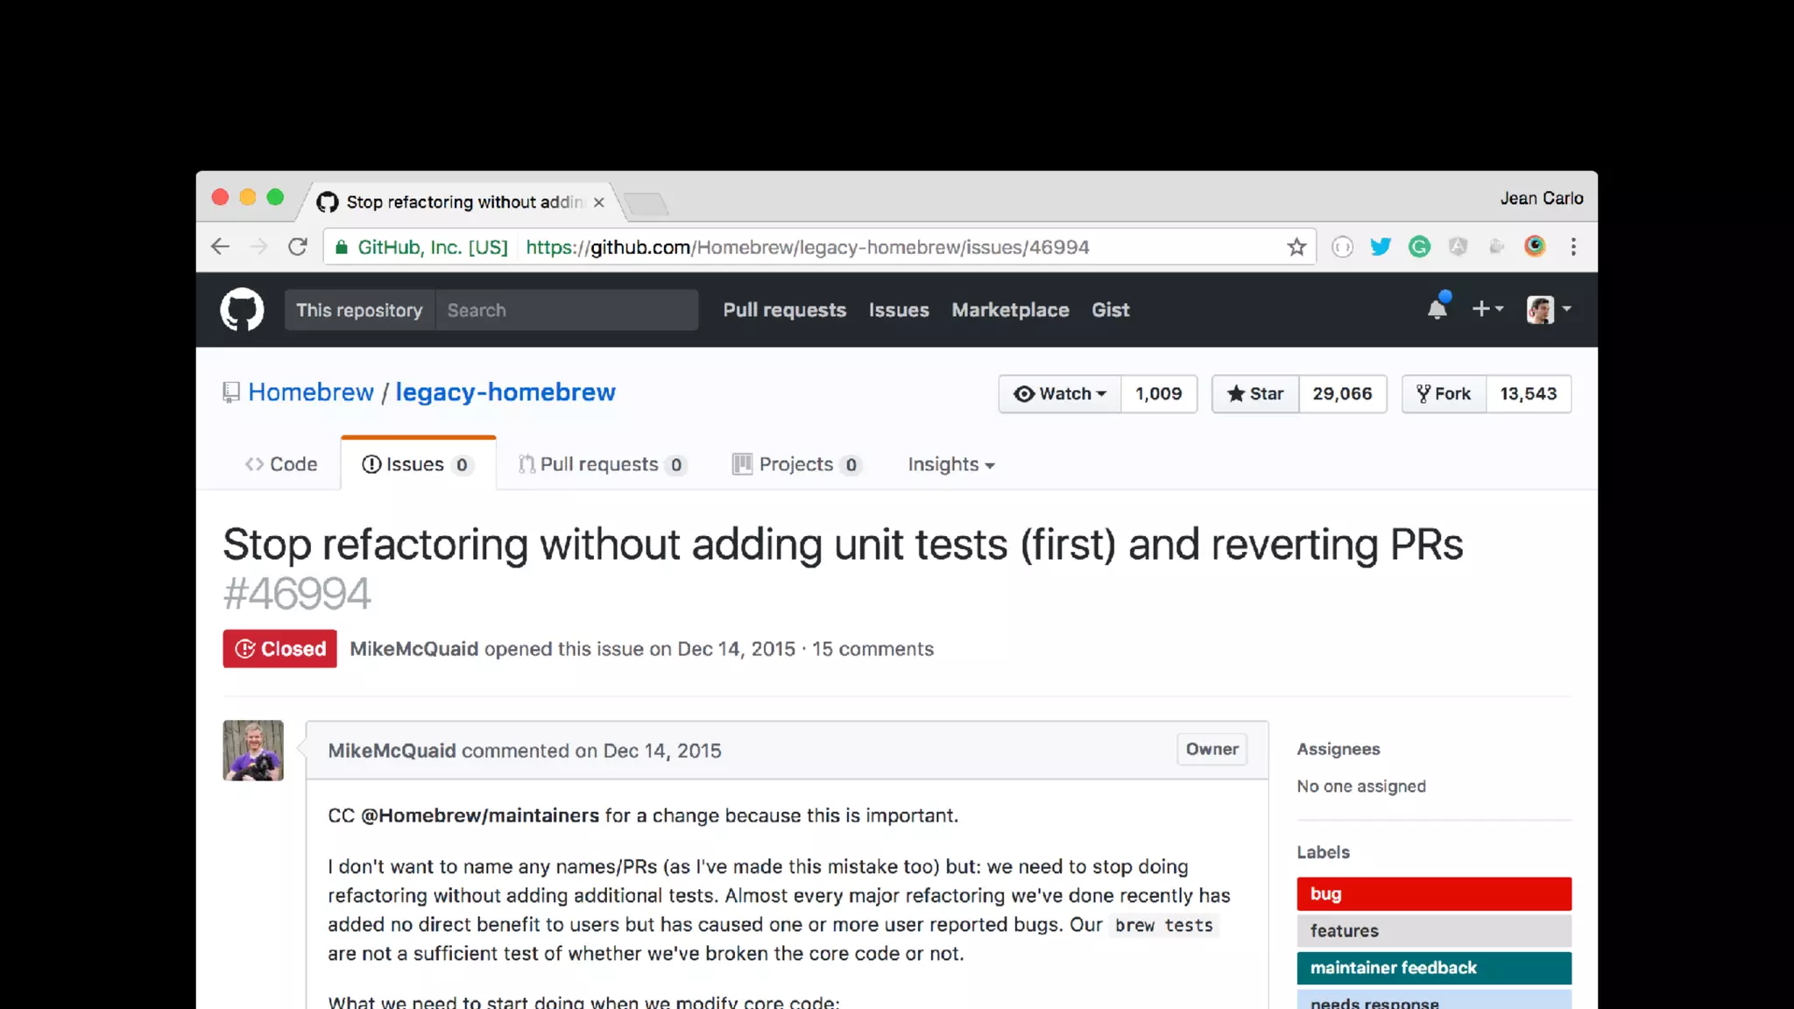Open the legacy-homebrew repository link
Viewport: 1794px width, 1009px height.
(x=505, y=392)
